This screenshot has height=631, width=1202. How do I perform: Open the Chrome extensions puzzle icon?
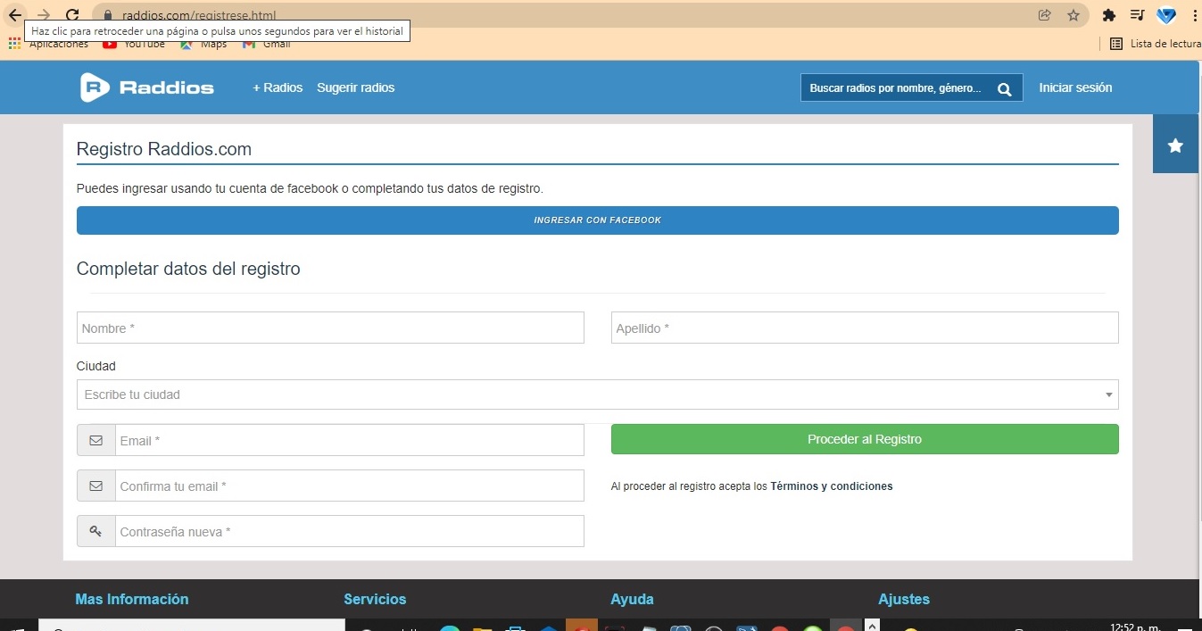click(1109, 15)
